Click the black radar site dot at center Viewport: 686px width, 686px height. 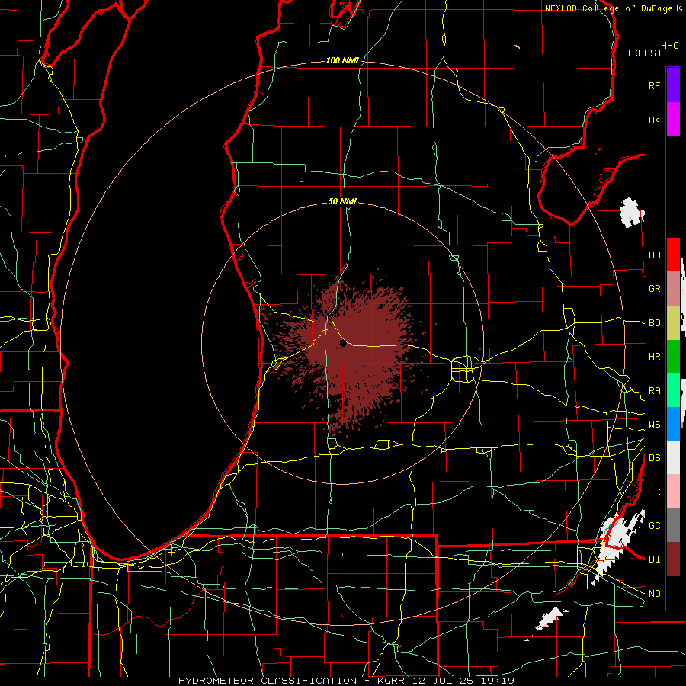[x=342, y=344]
